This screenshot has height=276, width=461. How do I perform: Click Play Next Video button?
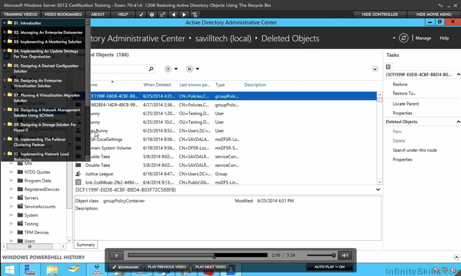(x=210, y=267)
